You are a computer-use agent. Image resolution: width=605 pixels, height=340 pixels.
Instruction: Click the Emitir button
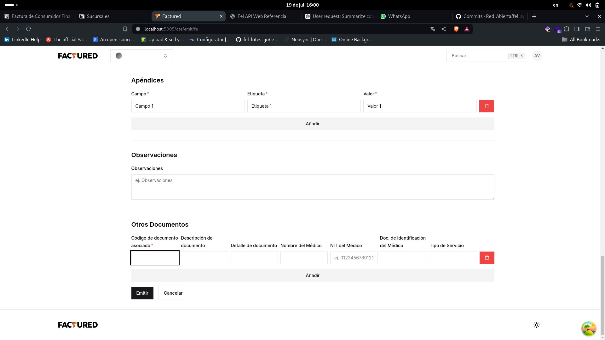click(x=142, y=293)
